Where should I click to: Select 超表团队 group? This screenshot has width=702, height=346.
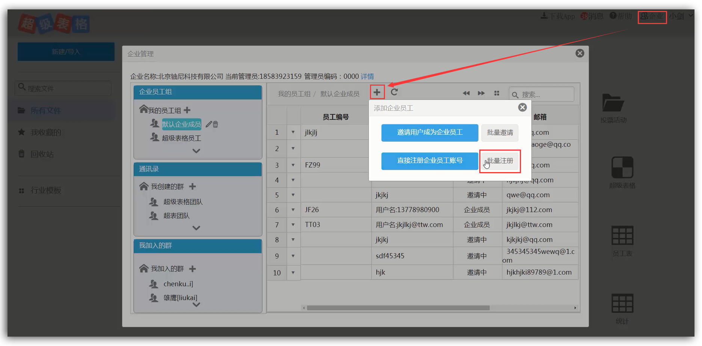coord(177,216)
